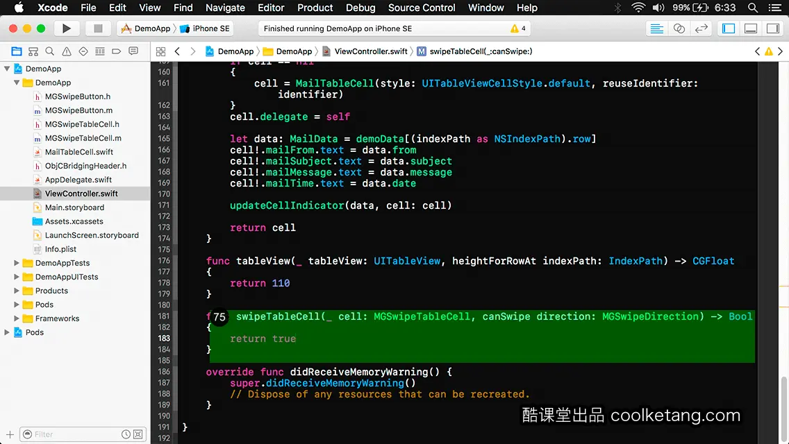This screenshot has width=789, height=444.
Task: Toggle the Utilities pane visibility
Action: coord(773,28)
